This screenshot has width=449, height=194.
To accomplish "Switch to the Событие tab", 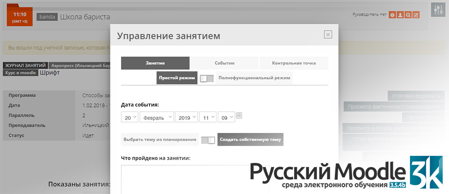I will [x=224, y=63].
